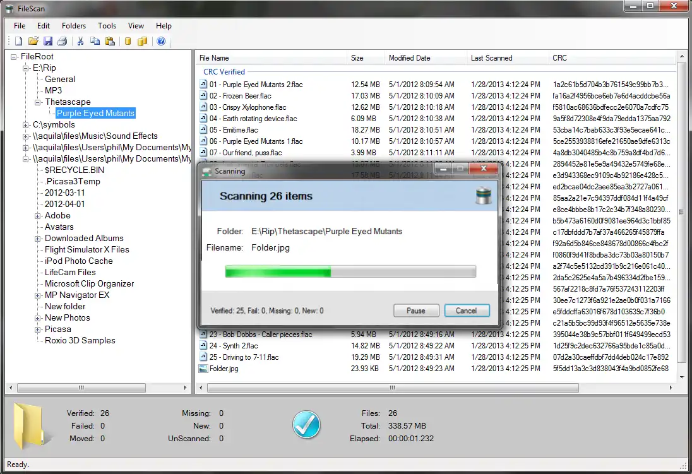Select the $RECYCLE.BIN tree item
The height and width of the screenshot is (474, 692).
tap(74, 170)
